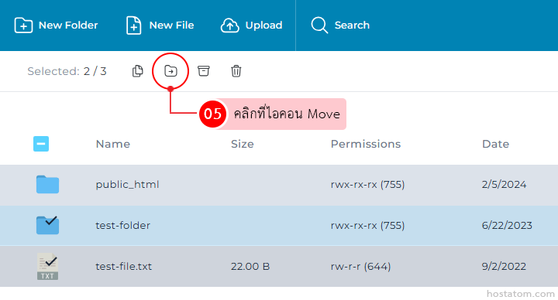Sort by Name column header
The width and height of the screenshot is (558, 300).
click(x=113, y=144)
